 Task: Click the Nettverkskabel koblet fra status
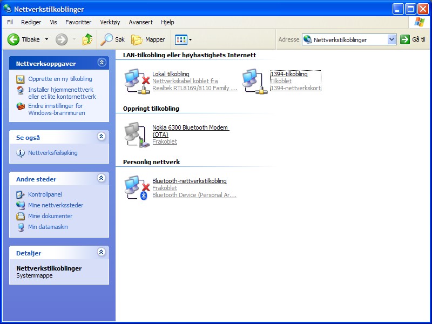[x=185, y=81]
